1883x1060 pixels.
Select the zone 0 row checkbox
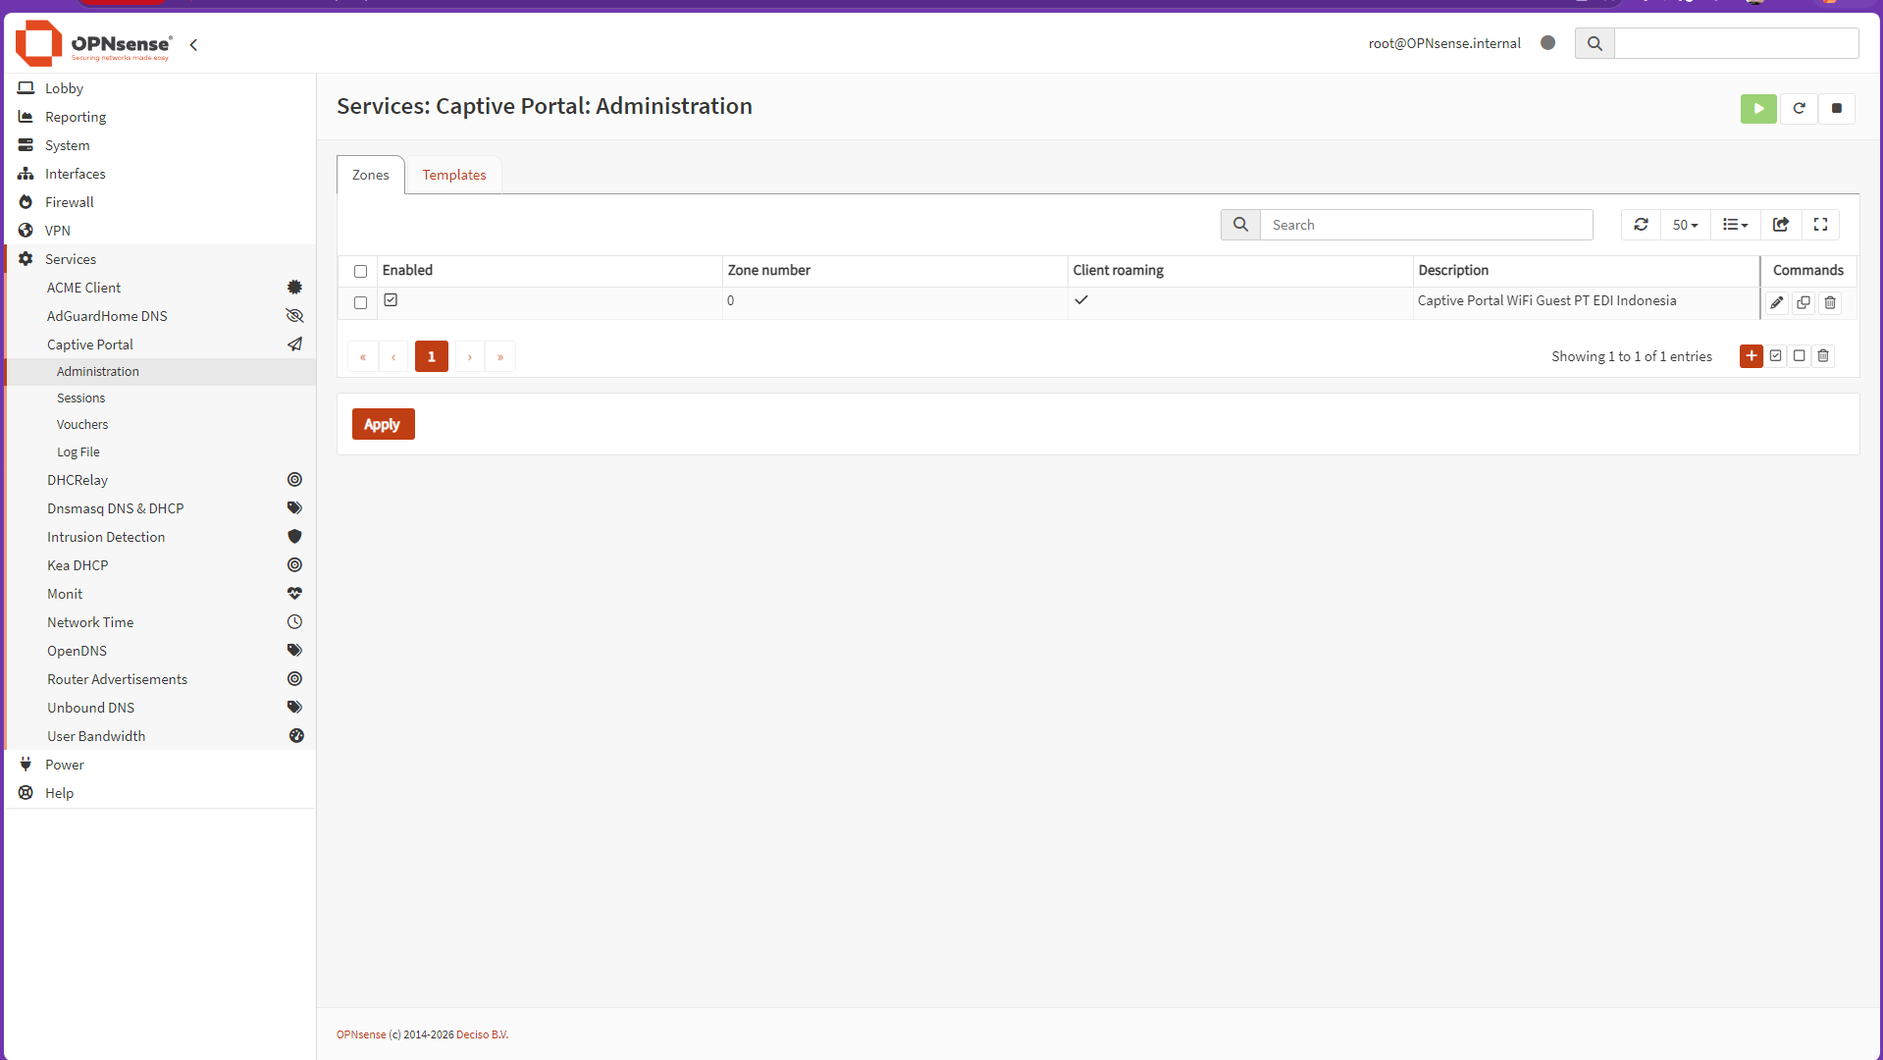click(x=360, y=303)
